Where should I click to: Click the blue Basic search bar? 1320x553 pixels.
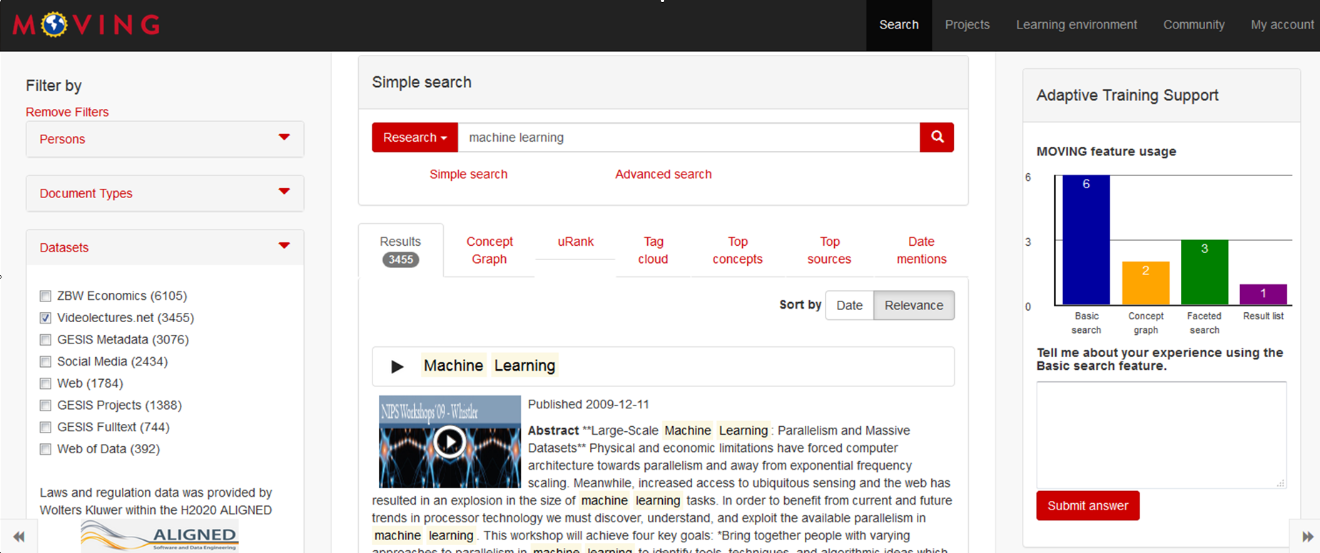point(1086,241)
